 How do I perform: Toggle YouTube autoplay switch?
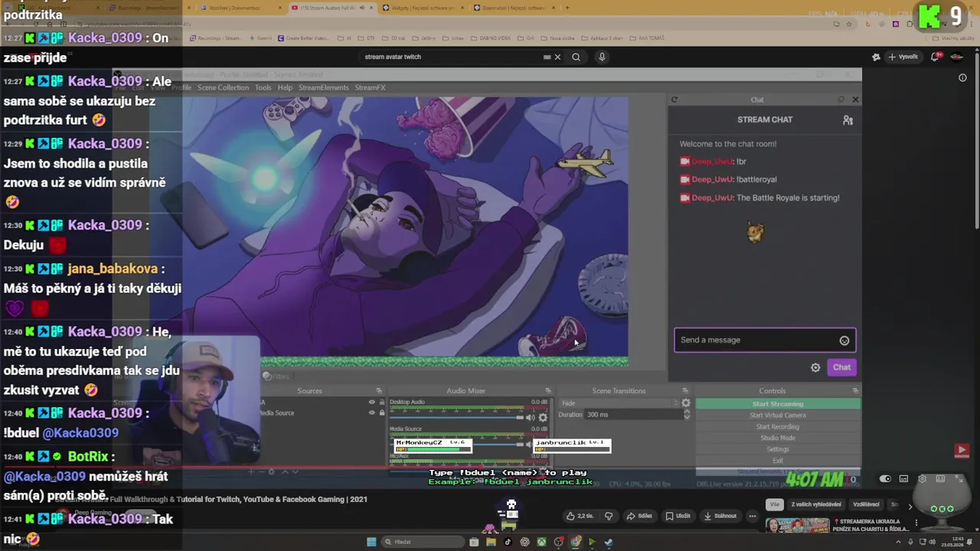(885, 479)
